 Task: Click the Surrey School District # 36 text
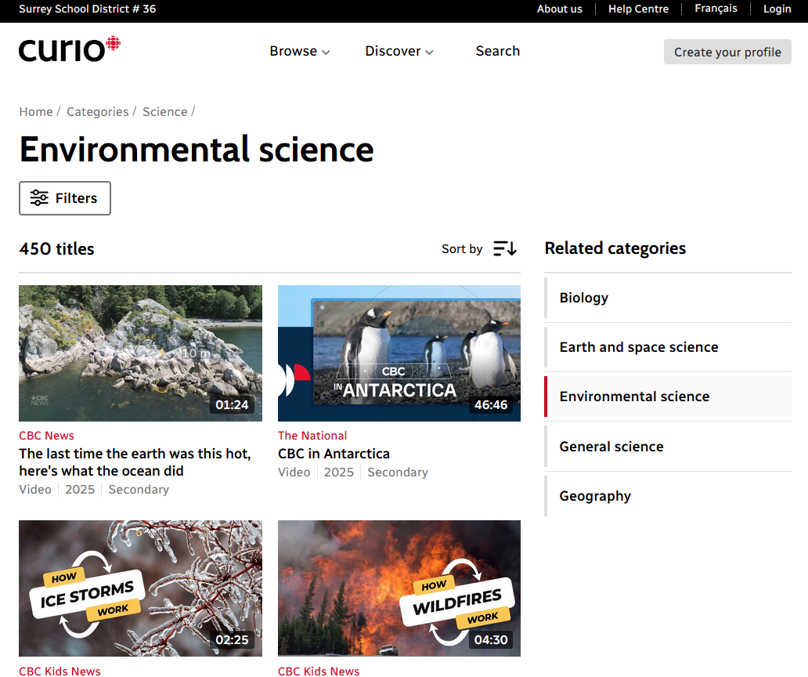click(87, 9)
